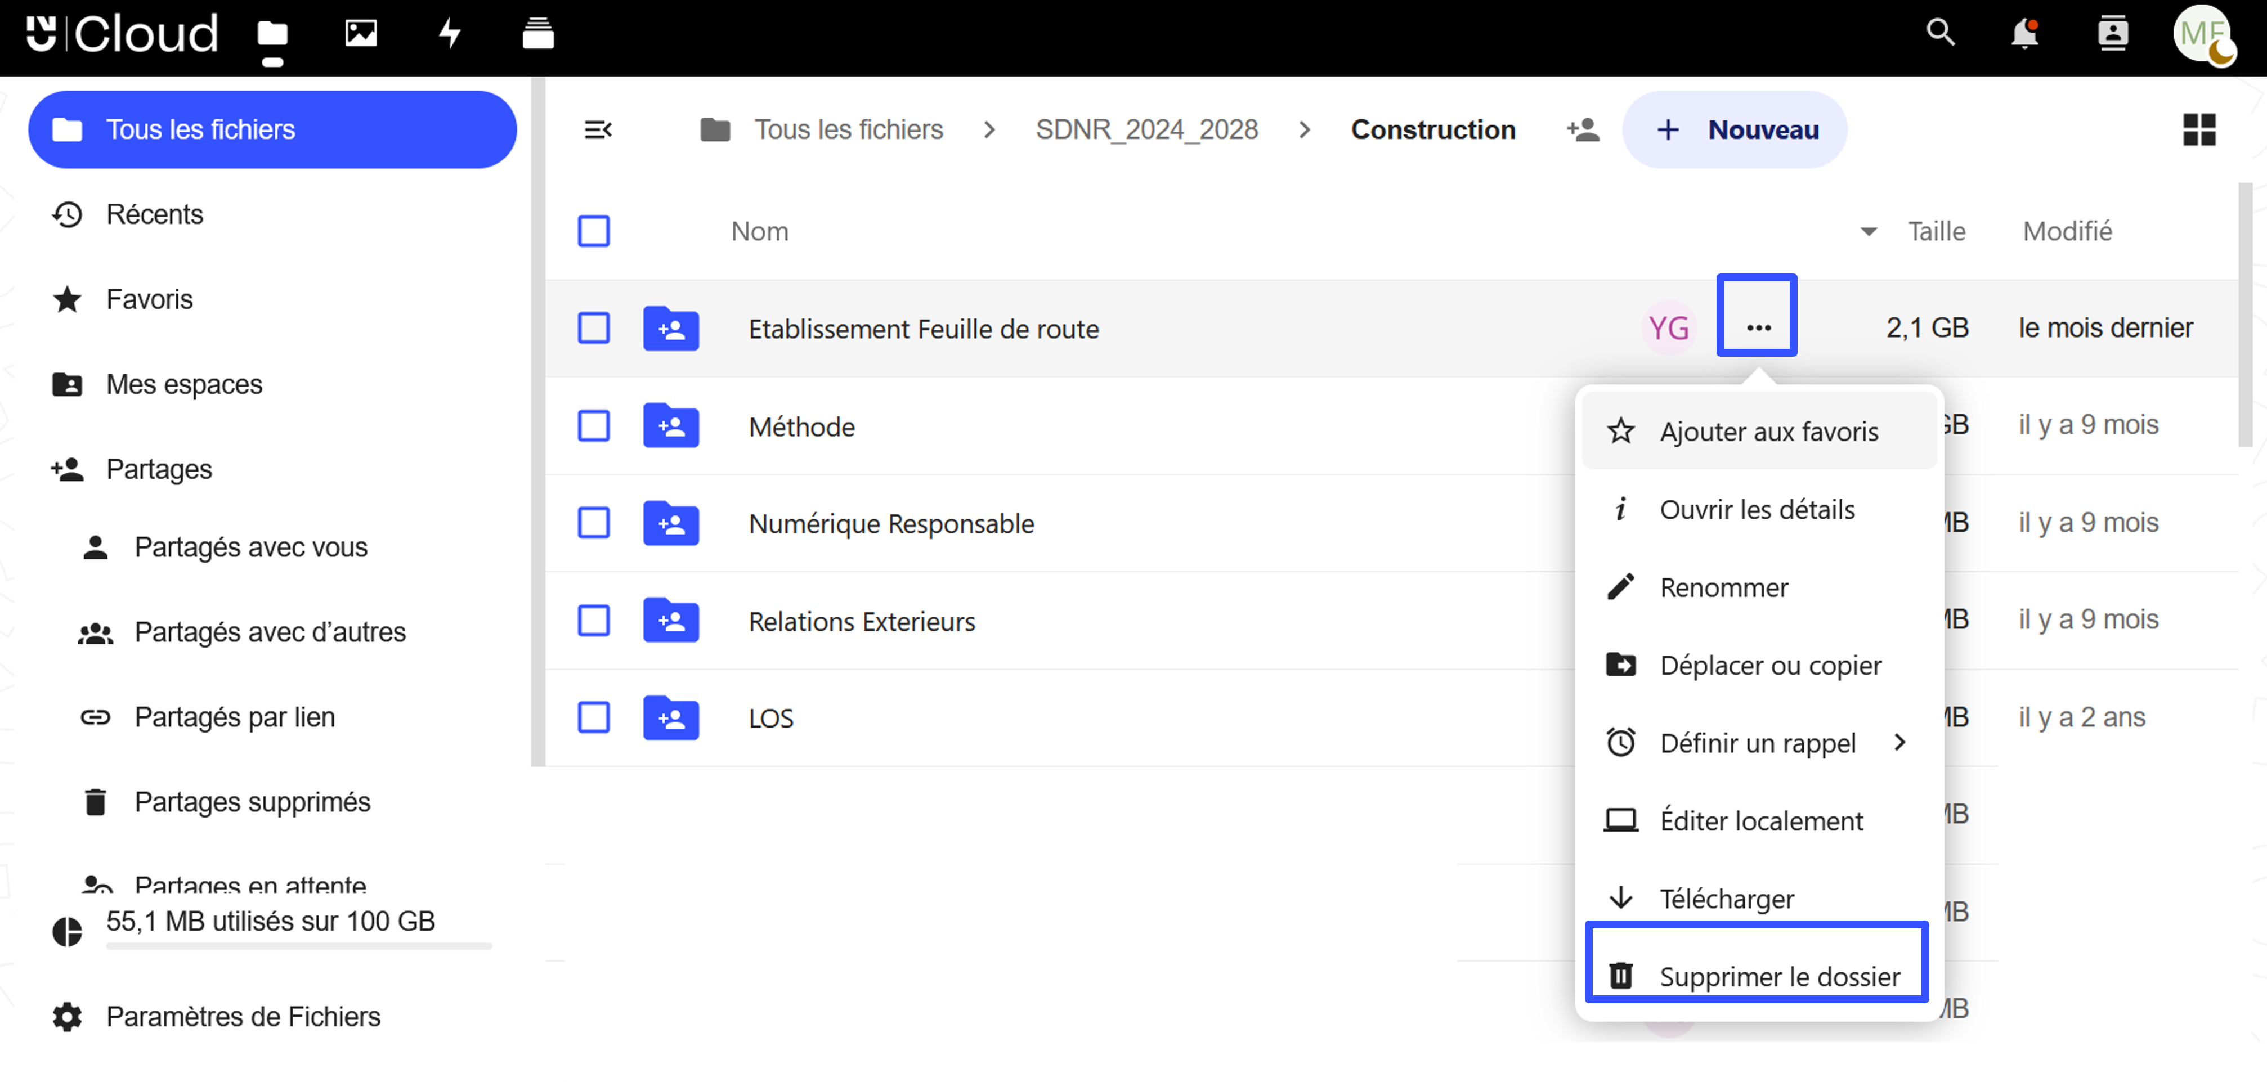Navigate to SDNR_2024_2028 breadcrumb
The image size is (2267, 1082).
pyautogui.click(x=1146, y=129)
